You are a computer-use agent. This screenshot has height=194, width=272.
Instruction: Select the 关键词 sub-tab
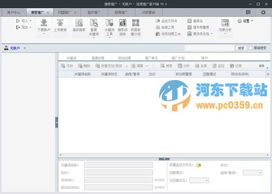72,58
